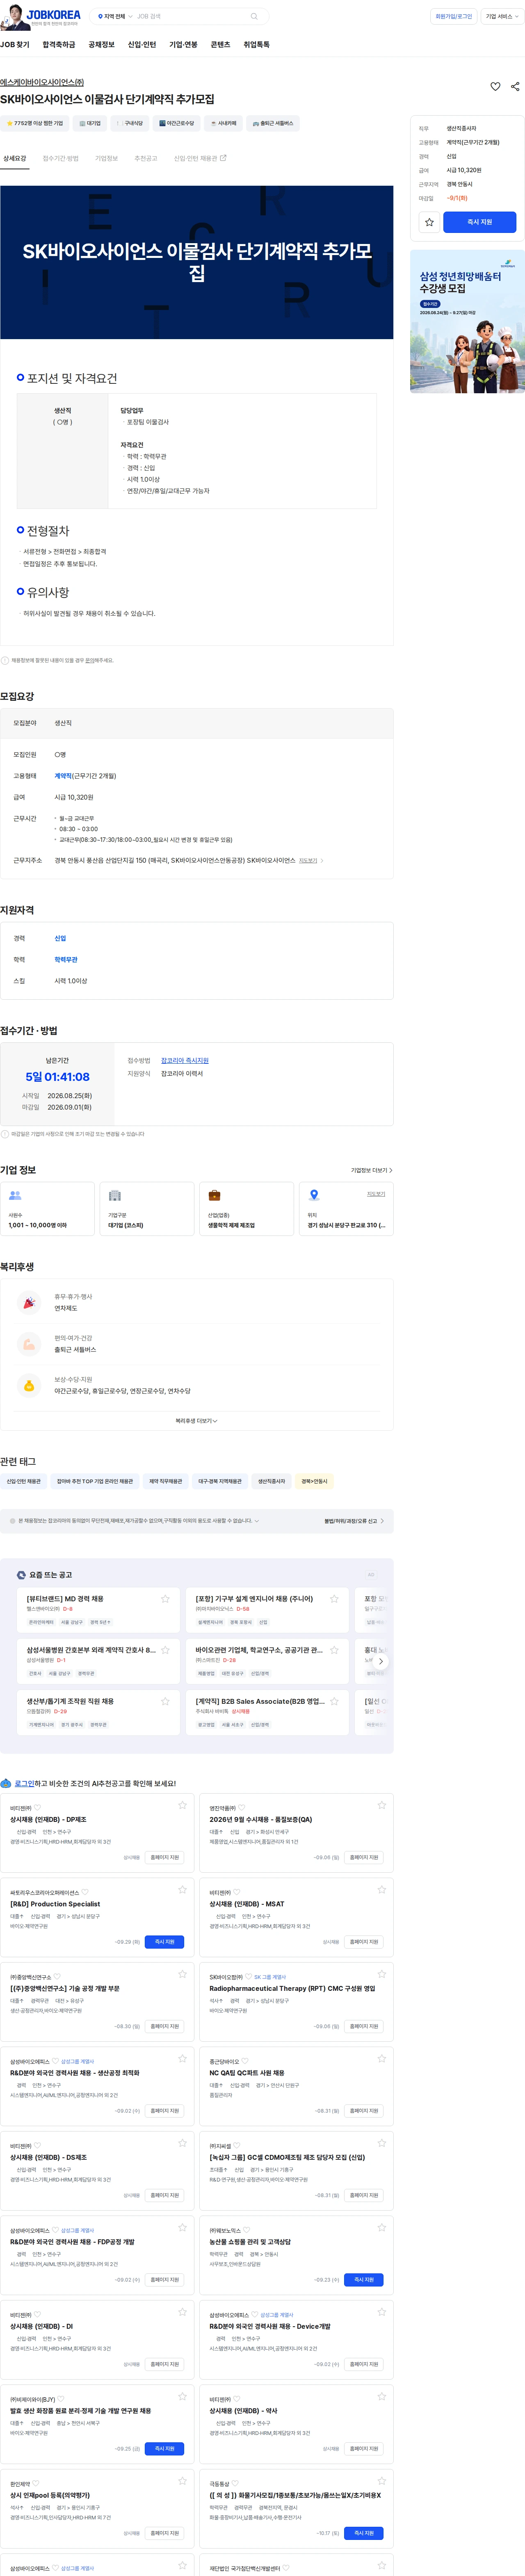This screenshot has height=2576, width=525.
Task: Star the [포항] 기구부 설계 엔지니어 posting
Action: tap(334, 1599)
